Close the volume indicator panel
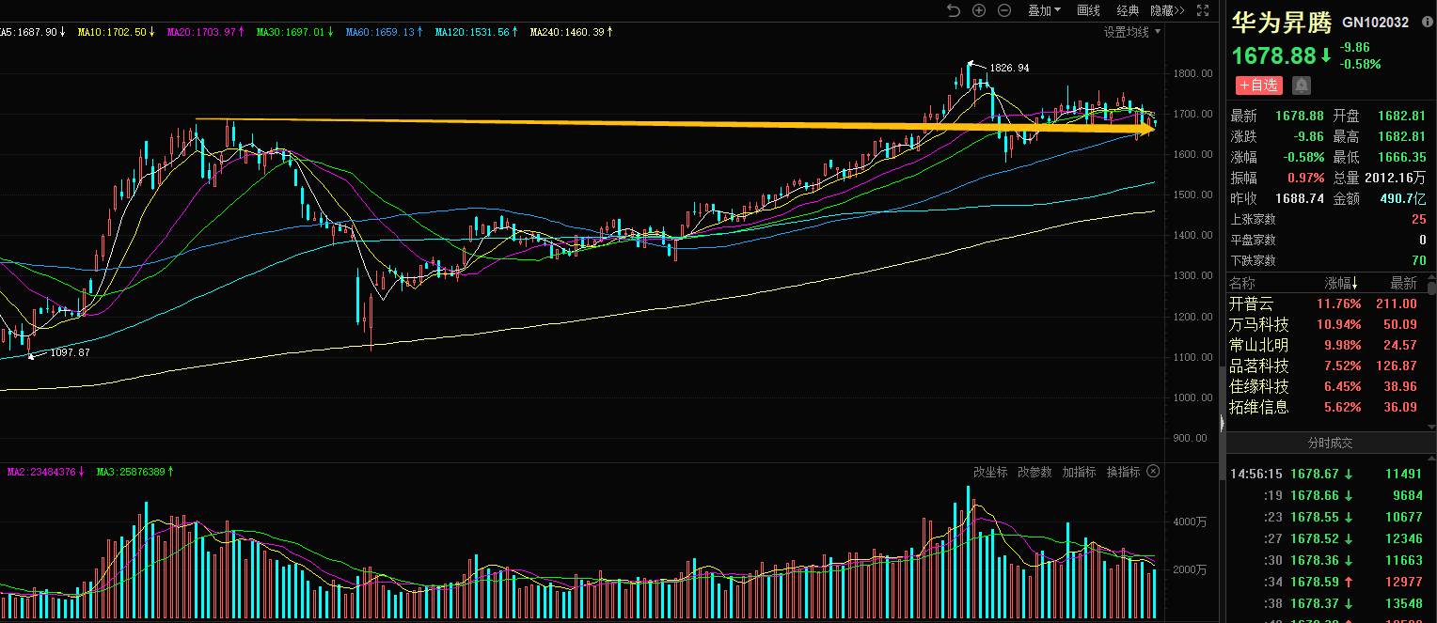Image resolution: width=1437 pixels, height=623 pixels. tap(1154, 472)
